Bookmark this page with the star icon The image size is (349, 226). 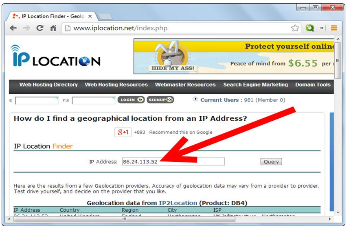coord(295,28)
